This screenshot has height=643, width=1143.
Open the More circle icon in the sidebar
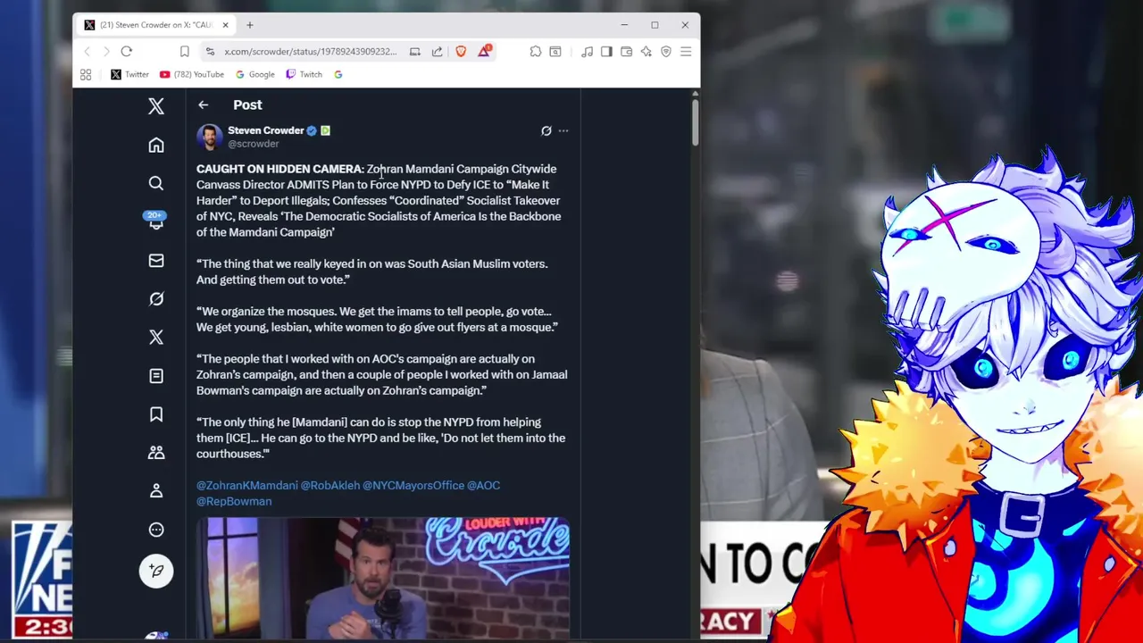pos(156,530)
